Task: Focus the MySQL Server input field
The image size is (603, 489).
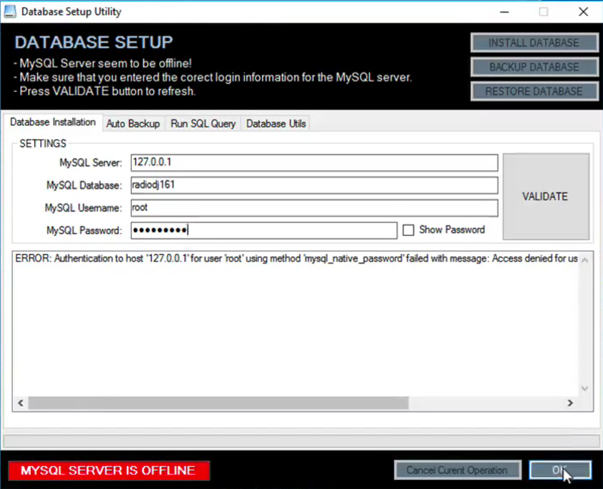Action: pos(314,162)
